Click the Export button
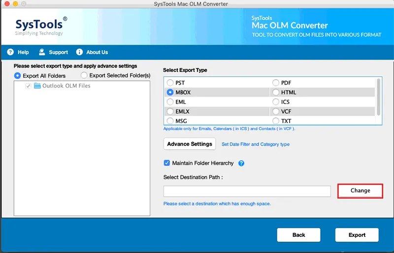Image resolution: width=394 pixels, height=253 pixels. click(357, 235)
